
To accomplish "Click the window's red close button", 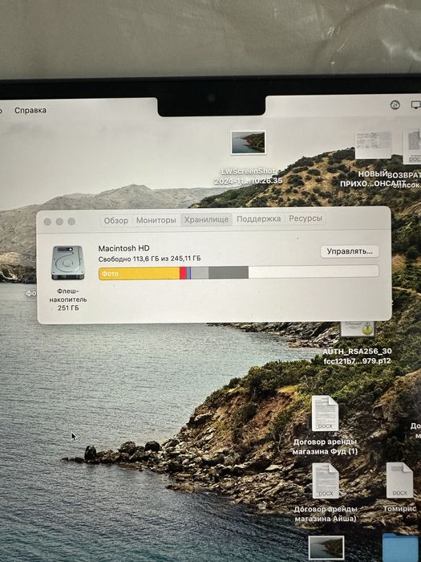I will pos(47,222).
